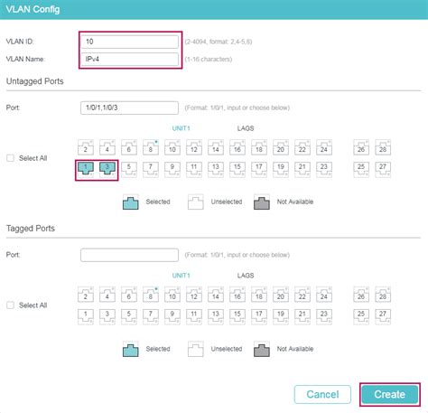Select untagged port 20 icon

point(281,147)
